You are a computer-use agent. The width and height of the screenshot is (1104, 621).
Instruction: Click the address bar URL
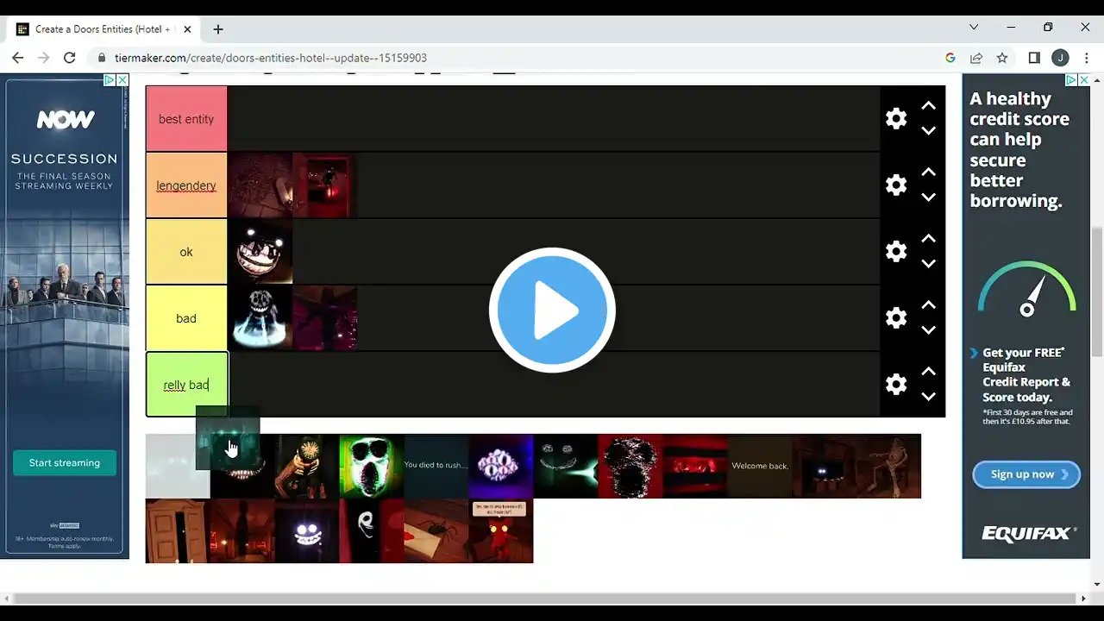pos(271,58)
